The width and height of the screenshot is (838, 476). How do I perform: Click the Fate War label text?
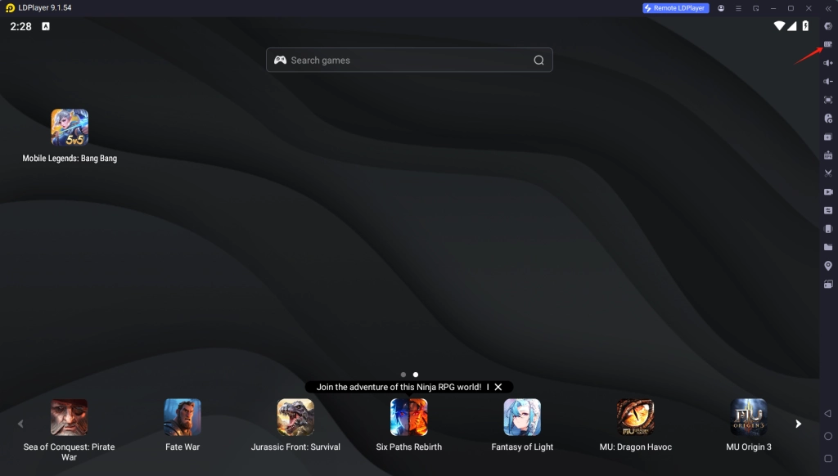182,447
